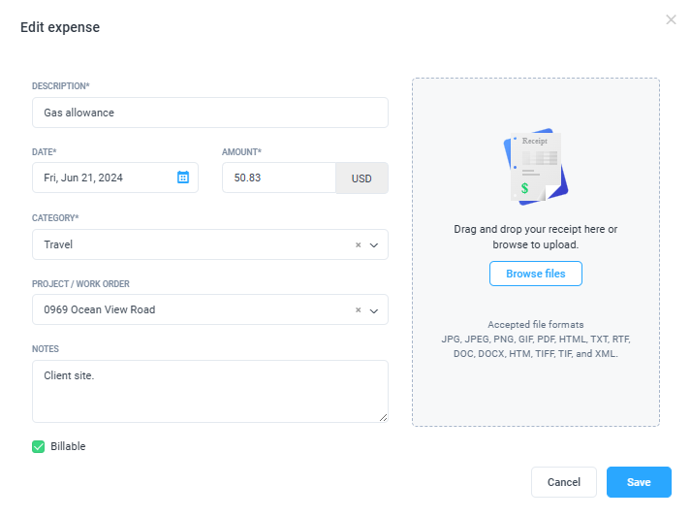Open the 0969 Ocean View Road combo box

[x=210, y=309]
